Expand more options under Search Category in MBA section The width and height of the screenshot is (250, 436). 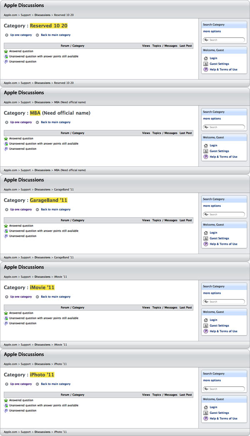tap(212, 118)
